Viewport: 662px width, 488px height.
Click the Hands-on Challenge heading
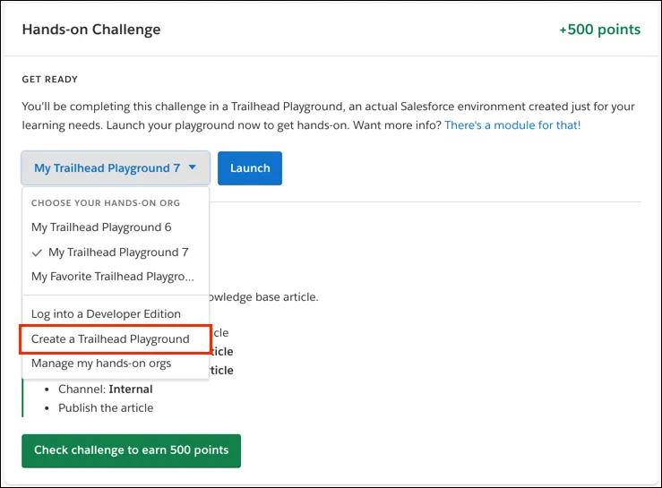(x=91, y=30)
